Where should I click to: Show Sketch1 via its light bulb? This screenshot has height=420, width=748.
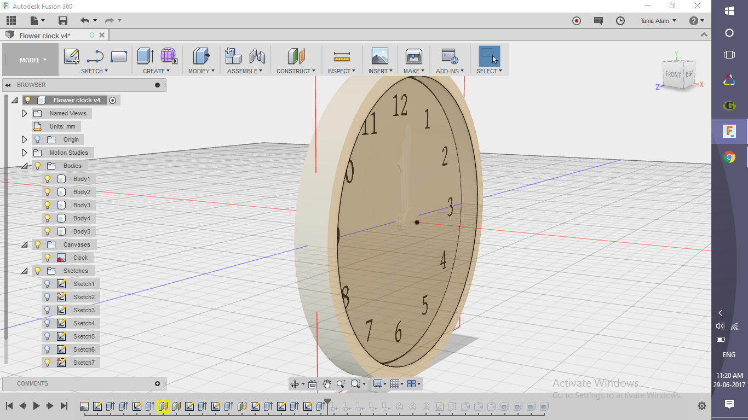pos(48,284)
